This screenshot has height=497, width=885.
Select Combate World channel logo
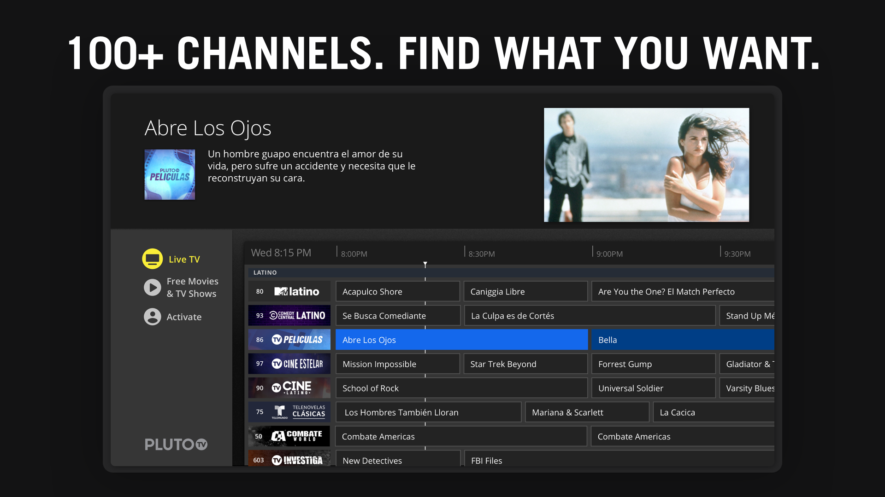296,436
